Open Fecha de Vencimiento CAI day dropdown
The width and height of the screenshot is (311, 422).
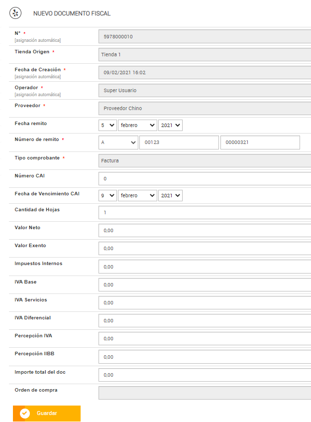point(107,196)
